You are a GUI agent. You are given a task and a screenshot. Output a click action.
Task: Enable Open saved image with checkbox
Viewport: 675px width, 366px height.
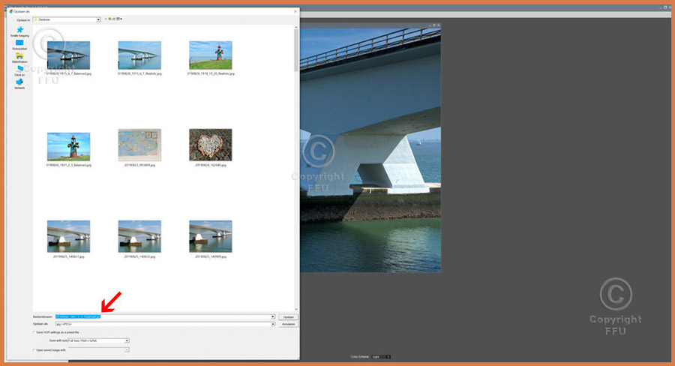[x=34, y=350]
